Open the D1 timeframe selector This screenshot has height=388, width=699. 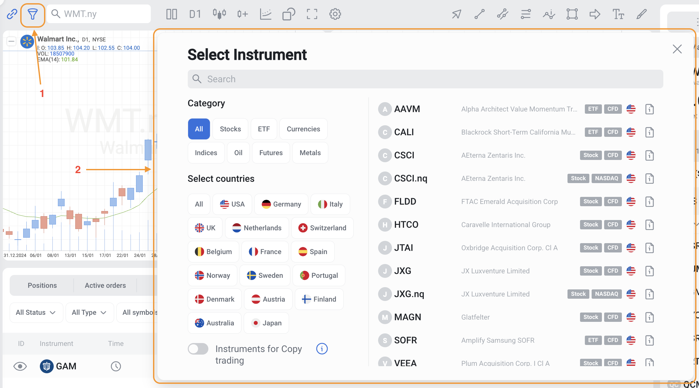click(195, 14)
